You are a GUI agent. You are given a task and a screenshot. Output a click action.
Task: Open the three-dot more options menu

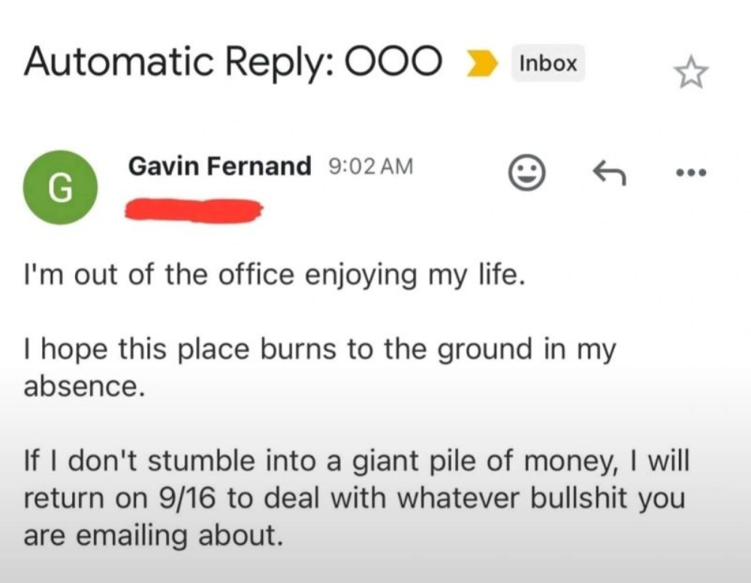click(690, 174)
